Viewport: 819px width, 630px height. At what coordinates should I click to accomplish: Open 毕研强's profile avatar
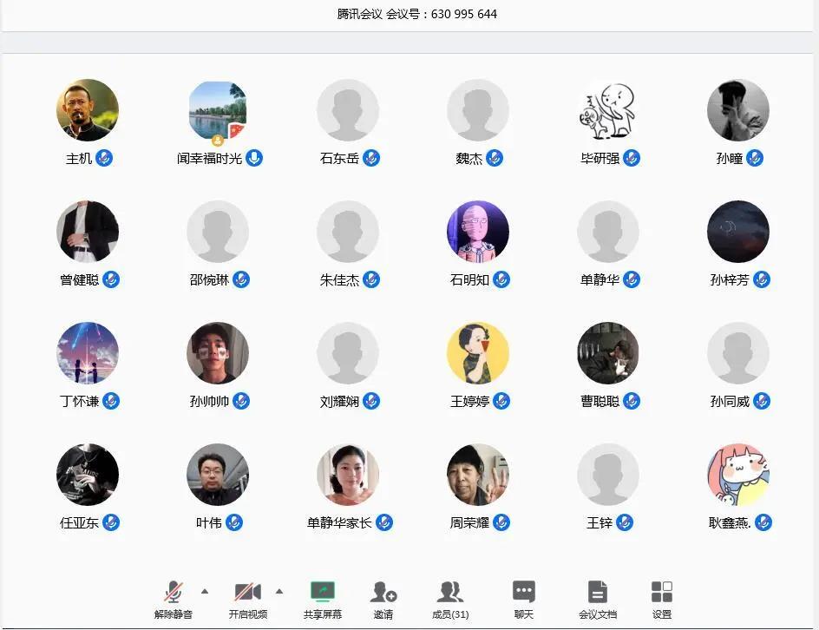pyautogui.click(x=608, y=110)
